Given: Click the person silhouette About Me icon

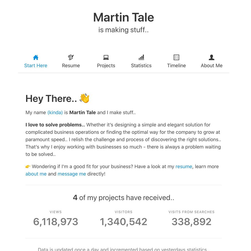Looking at the screenshot, I should pos(212,57).
